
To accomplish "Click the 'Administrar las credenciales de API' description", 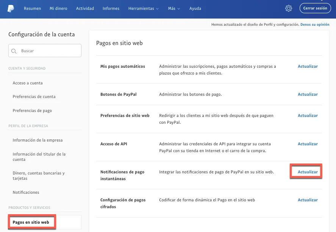I will [215, 148].
